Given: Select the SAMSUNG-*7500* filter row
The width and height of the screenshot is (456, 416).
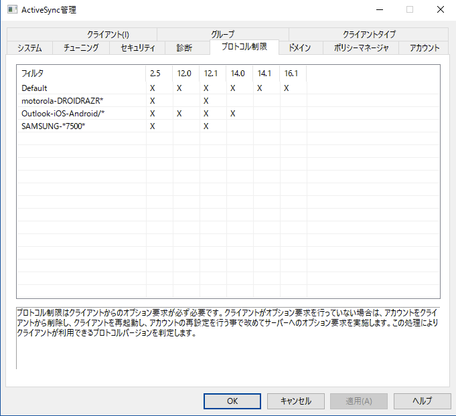Looking at the screenshot, I should click(x=54, y=126).
